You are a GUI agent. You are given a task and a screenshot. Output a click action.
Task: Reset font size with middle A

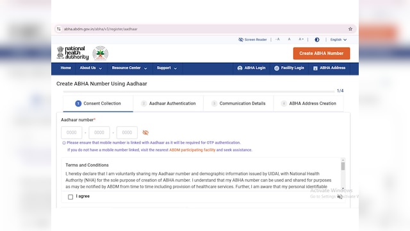289,39
